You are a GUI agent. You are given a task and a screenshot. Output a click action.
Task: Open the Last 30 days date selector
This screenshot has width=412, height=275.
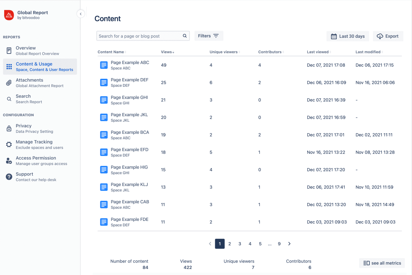pyautogui.click(x=348, y=36)
